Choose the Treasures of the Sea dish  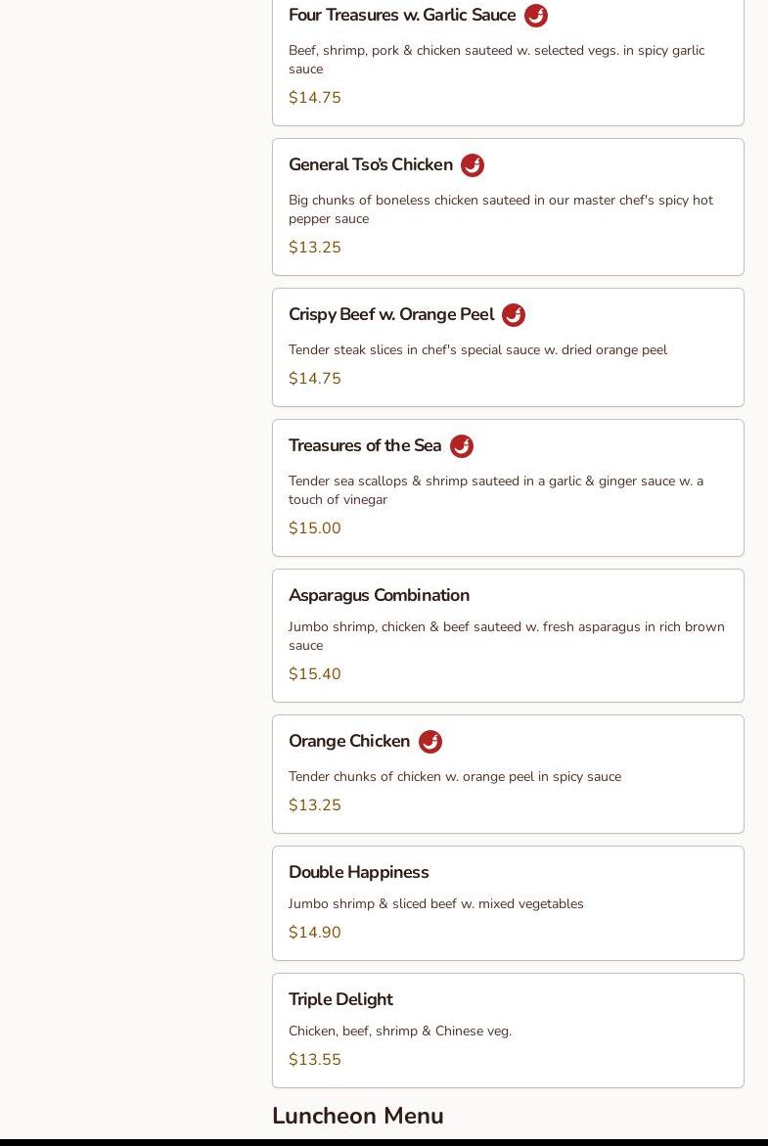365,446
